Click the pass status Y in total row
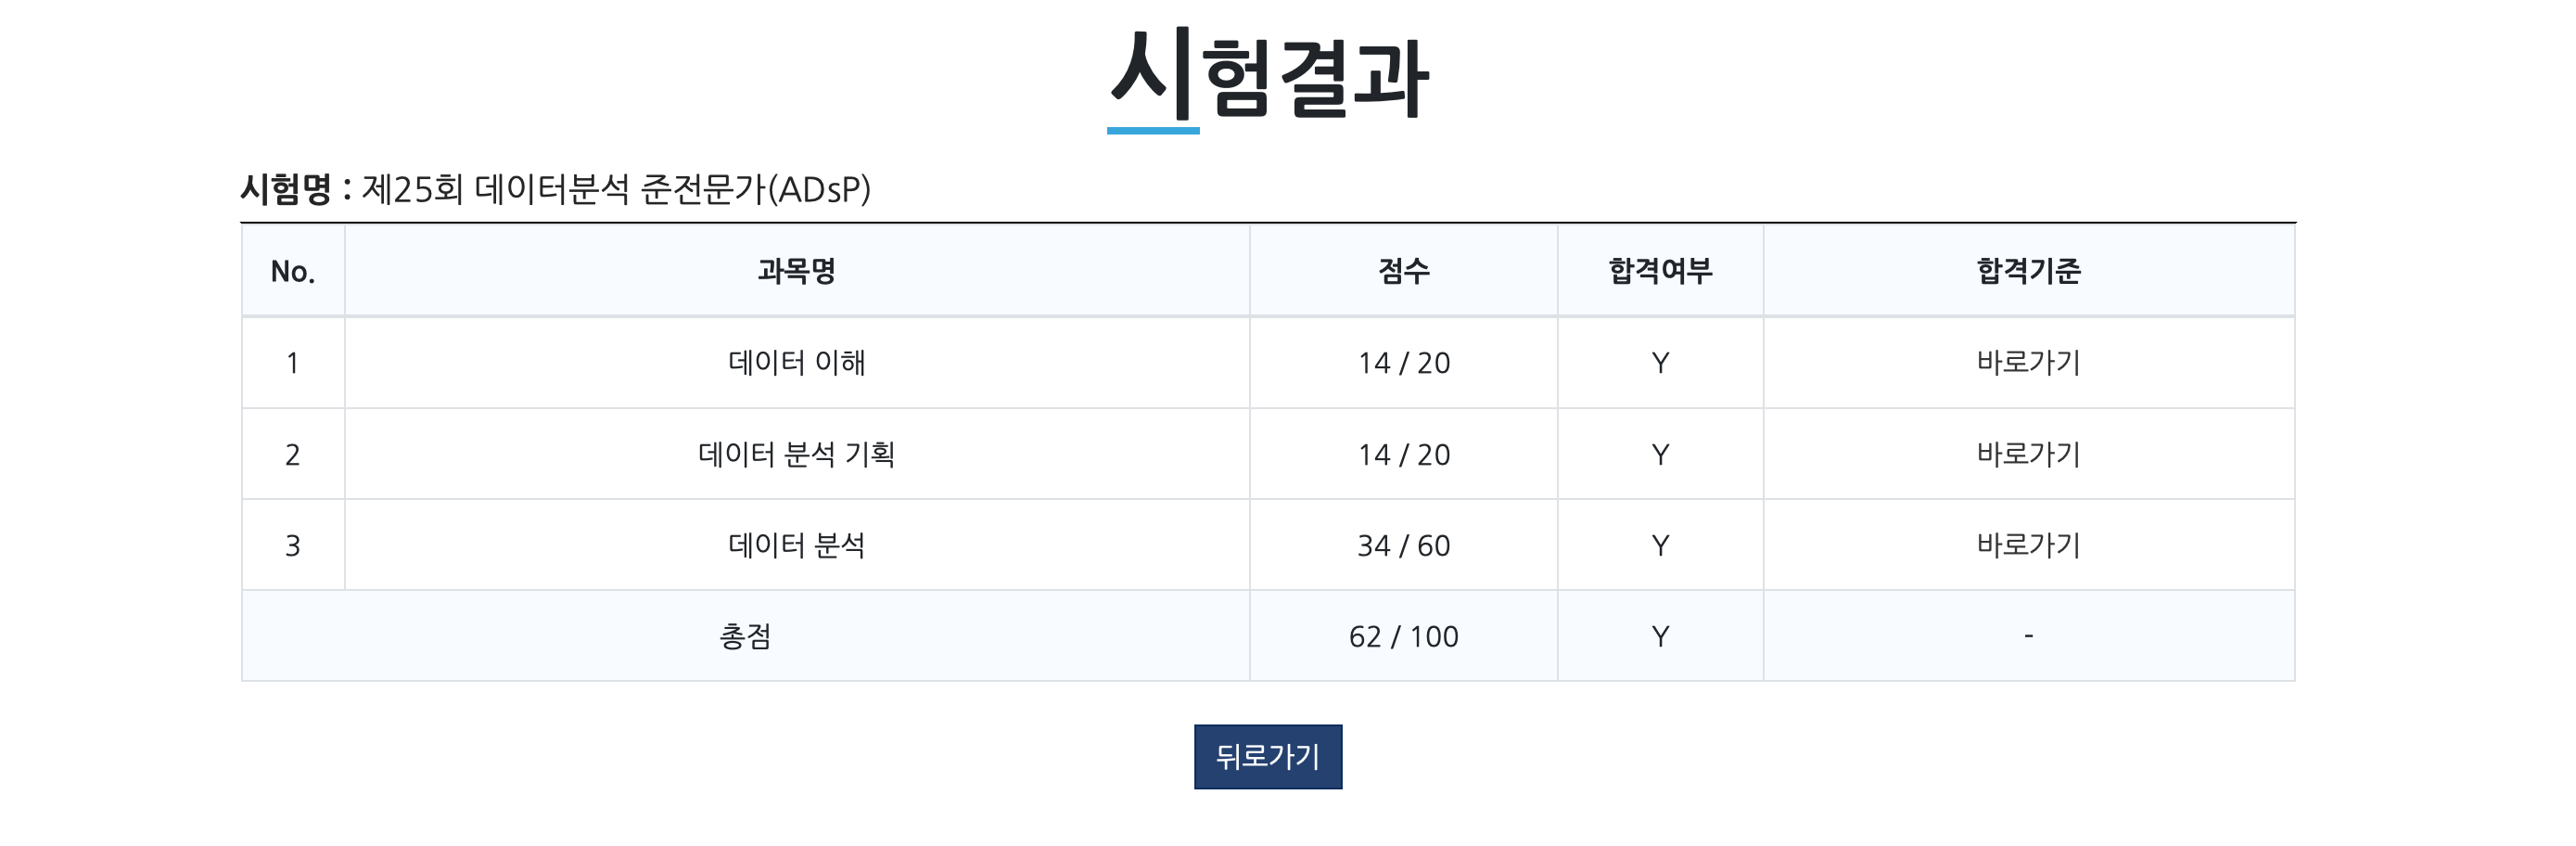Screen dimensions: 2576x846 [1660, 636]
